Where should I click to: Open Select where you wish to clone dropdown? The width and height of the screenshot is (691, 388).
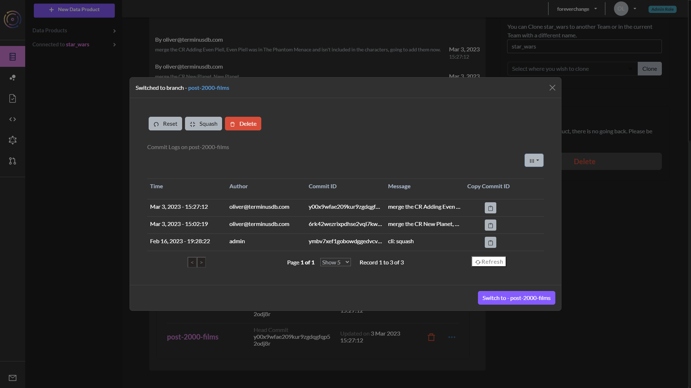[572, 69]
